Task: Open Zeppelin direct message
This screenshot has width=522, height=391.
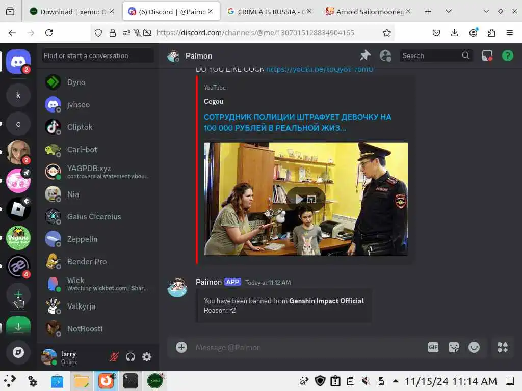Action: pyautogui.click(x=98, y=239)
